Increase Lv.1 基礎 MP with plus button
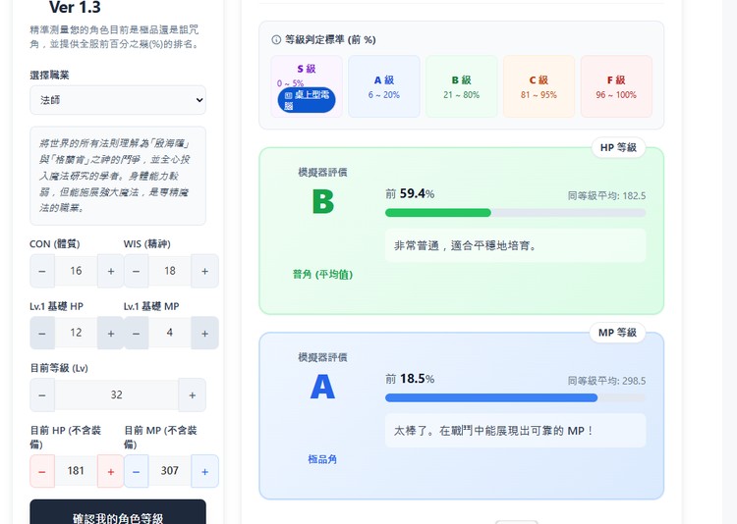This screenshot has height=524, width=737. click(205, 333)
